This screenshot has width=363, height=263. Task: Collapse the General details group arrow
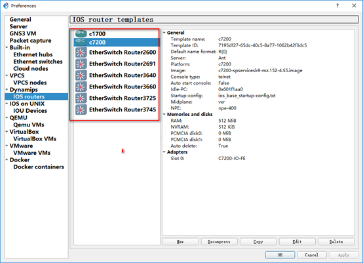click(x=164, y=33)
